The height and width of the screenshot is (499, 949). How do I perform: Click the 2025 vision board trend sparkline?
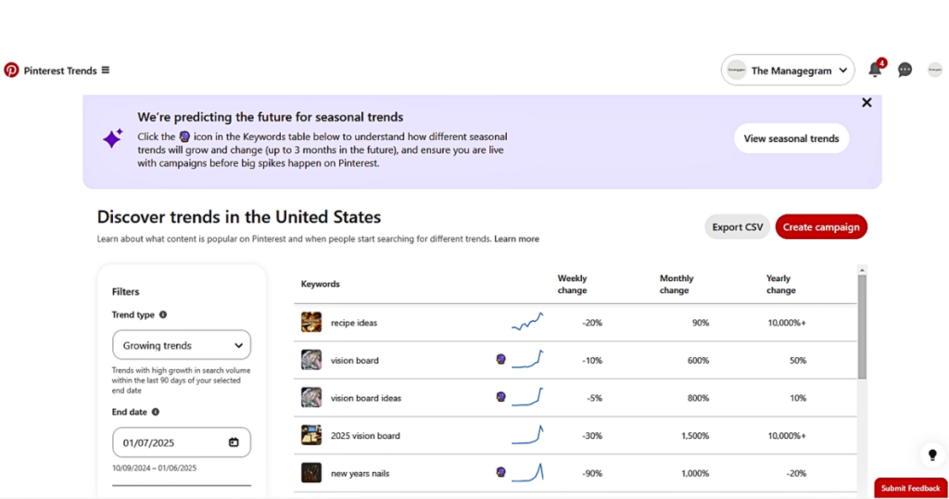[x=527, y=435]
